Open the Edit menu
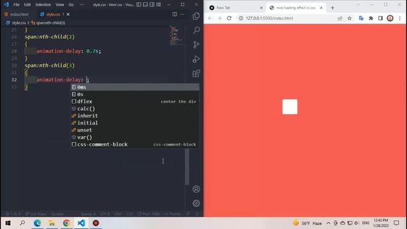The image size is (407, 229). [27, 4]
